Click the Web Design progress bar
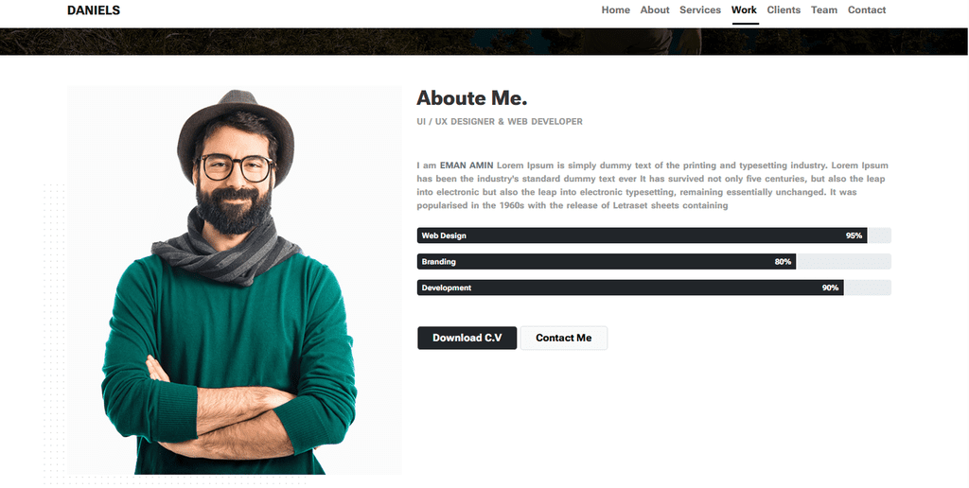This screenshot has height=488, width=969. (x=654, y=235)
